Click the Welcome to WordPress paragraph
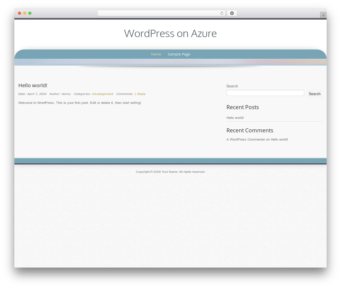This screenshot has height=288, width=341. [x=80, y=103]
